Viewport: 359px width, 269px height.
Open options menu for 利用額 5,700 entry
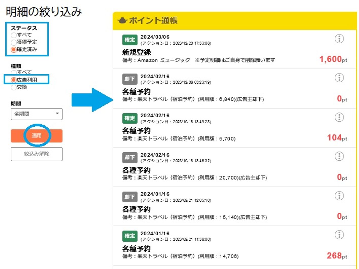coord(339,117)
